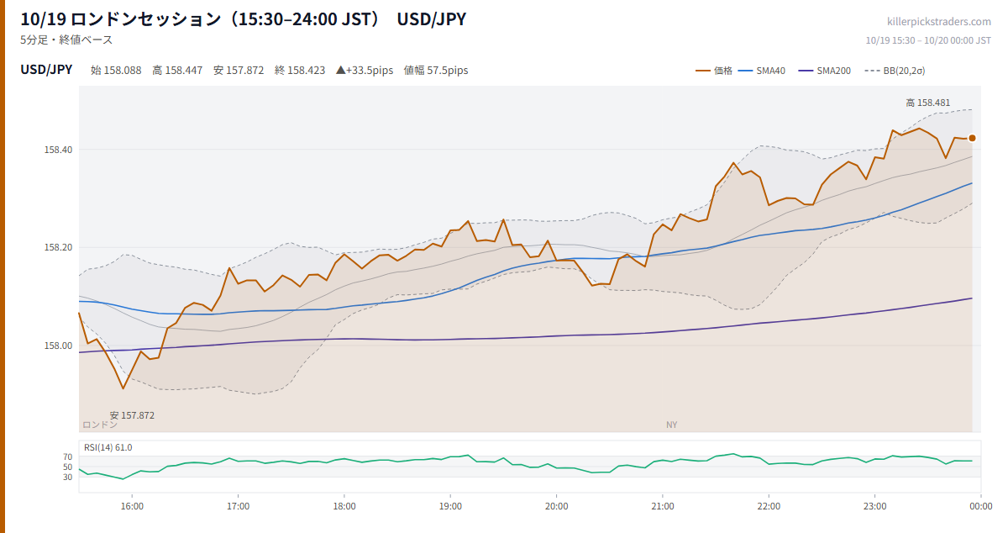1008x533 pixels.
Task: Click the ▲+33.5pips change indicator
Action: click(365, 71)
